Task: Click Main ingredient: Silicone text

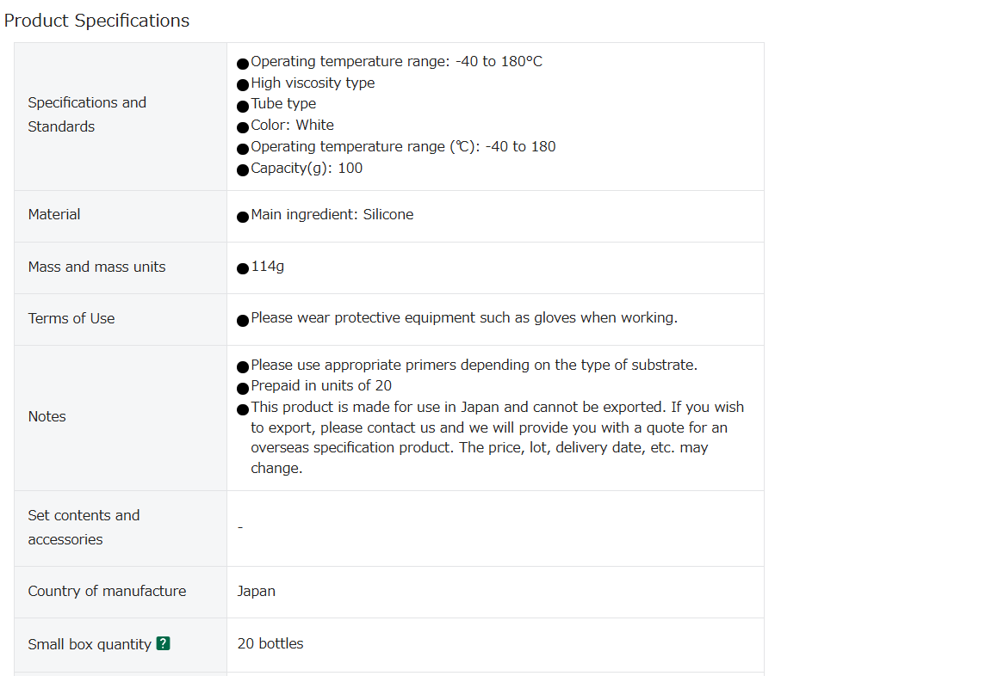Action: [332, 215]
